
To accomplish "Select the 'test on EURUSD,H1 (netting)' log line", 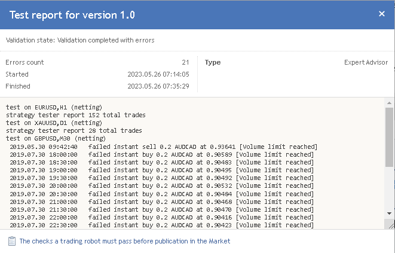I will (54, 107).
